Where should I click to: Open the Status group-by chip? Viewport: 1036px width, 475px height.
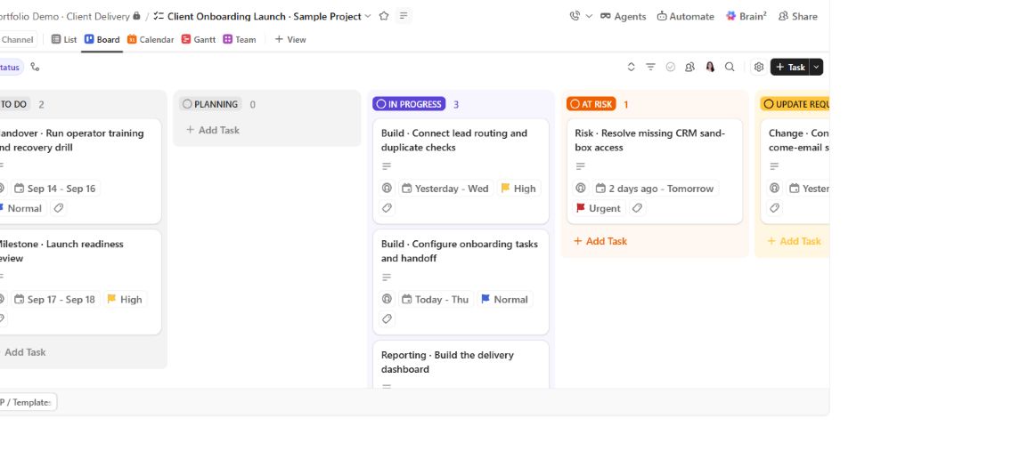point(11,68)
